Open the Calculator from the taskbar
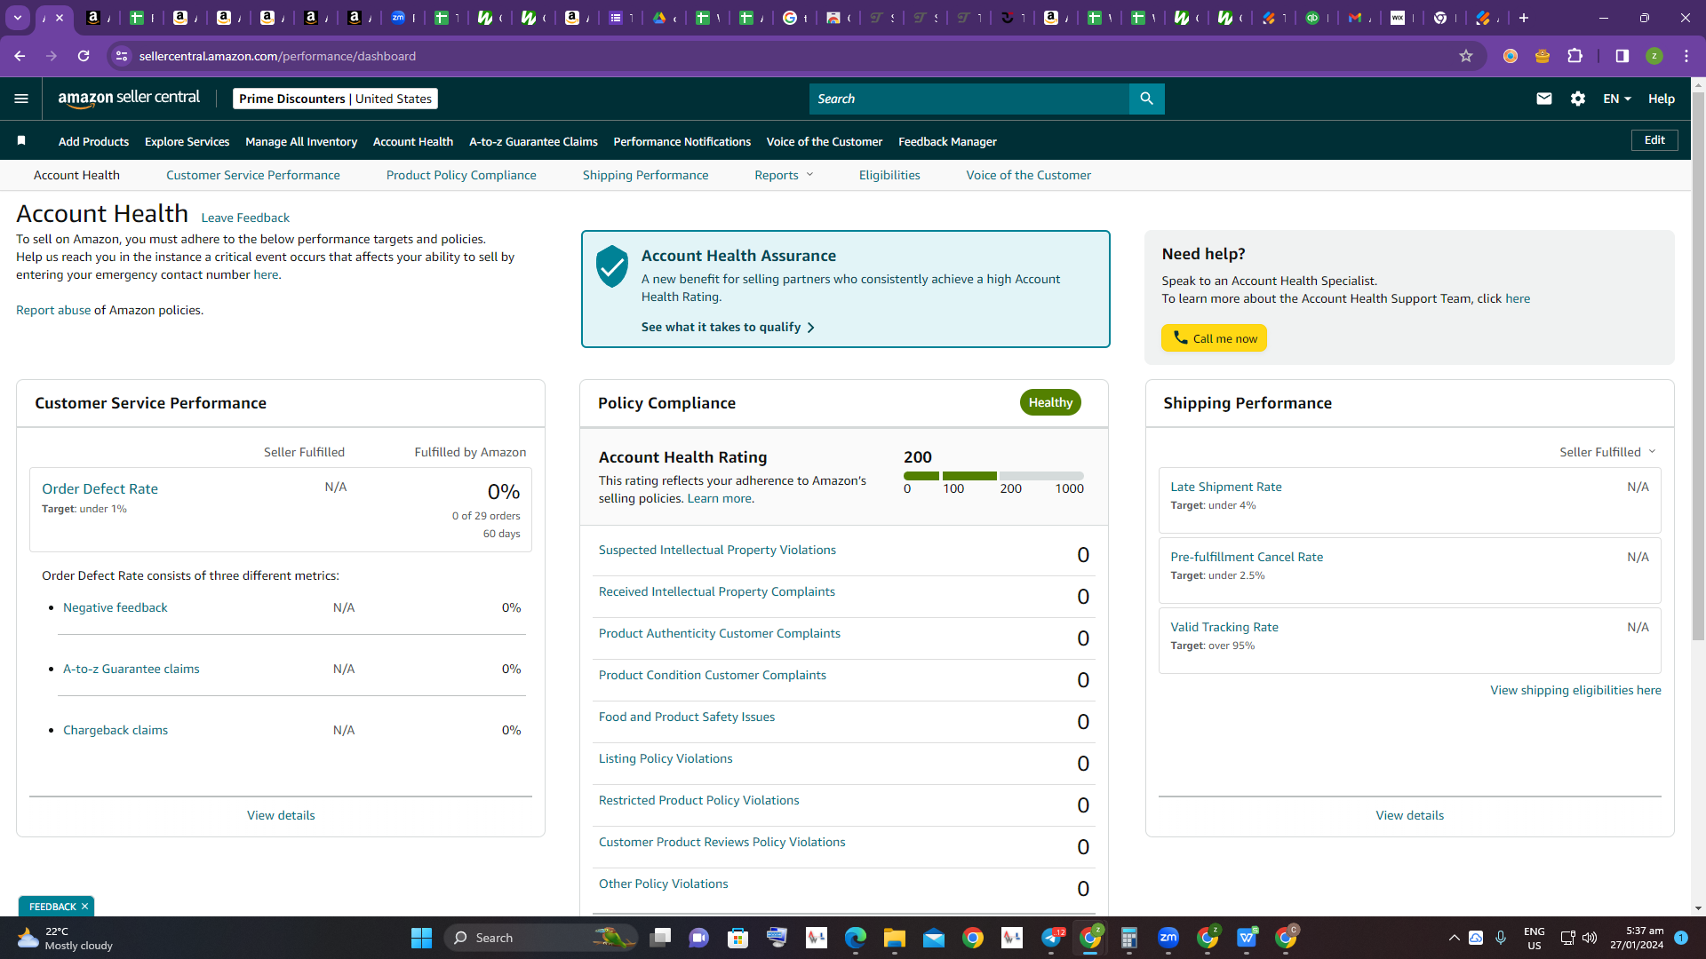This screenshot has width=1706, height=959. 1129,938
